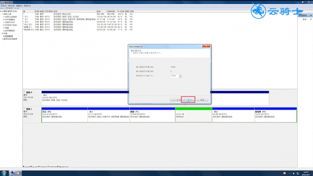Collapse the 系统工具 tree node
This screenshot has height=176, width=313.
coord(2,14)
